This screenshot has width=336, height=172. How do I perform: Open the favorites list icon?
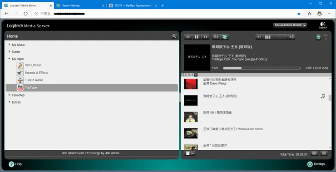point(310,14)
